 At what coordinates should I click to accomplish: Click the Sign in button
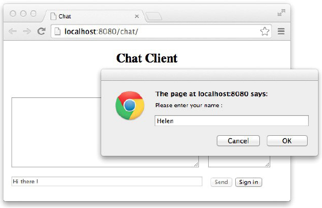(248, 182)
